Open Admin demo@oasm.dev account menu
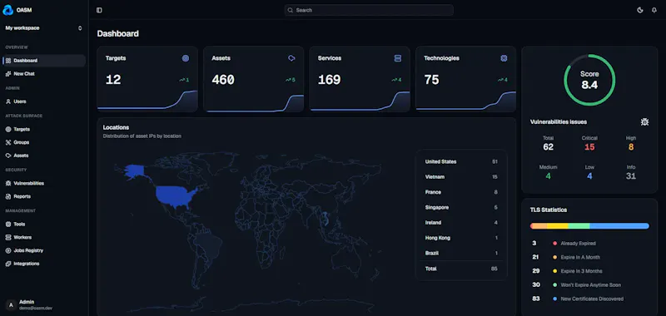Screen dimensions: 666x316 44,304
